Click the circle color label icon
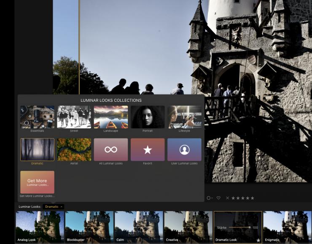This screenshot has width=312, height=244. coord(209,198)
